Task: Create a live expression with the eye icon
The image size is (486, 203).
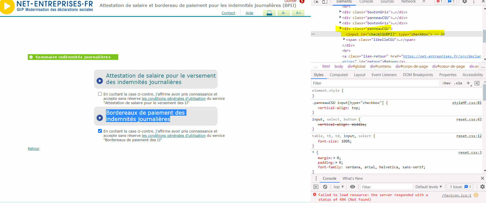Action: (352, 187)
